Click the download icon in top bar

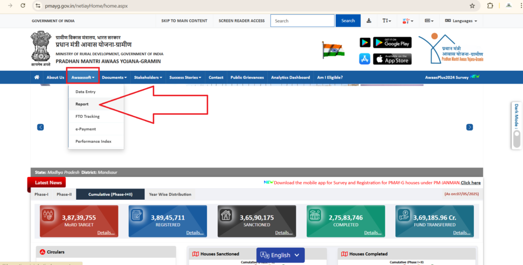point(369,21)
